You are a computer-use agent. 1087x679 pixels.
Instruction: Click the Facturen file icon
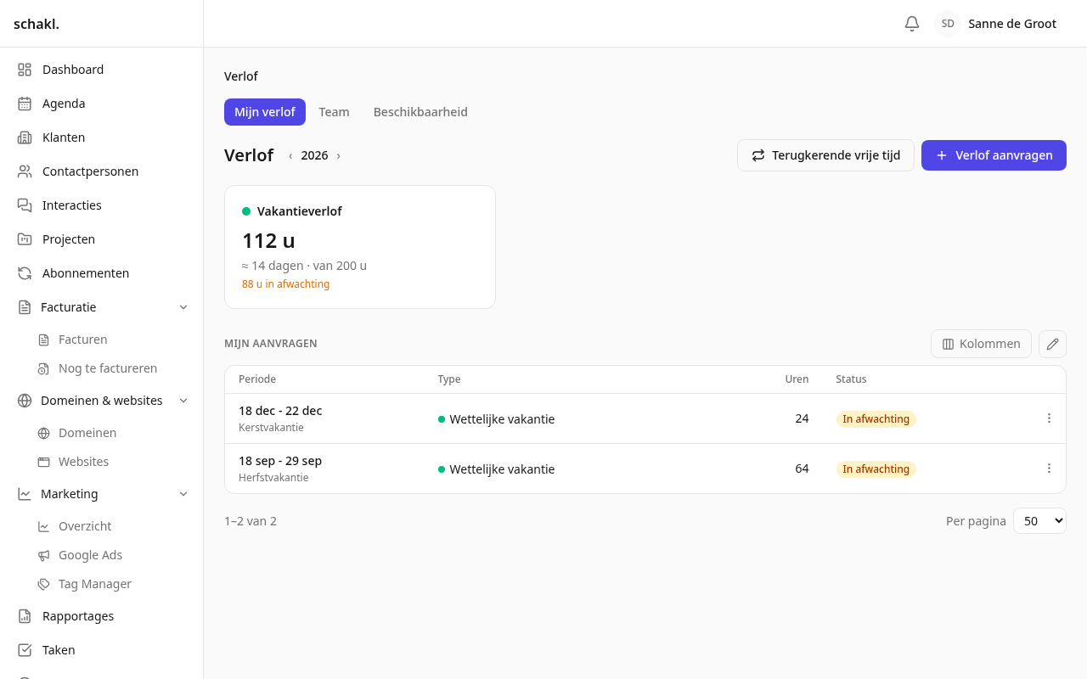pyautogui.click(x=43, y=339)
